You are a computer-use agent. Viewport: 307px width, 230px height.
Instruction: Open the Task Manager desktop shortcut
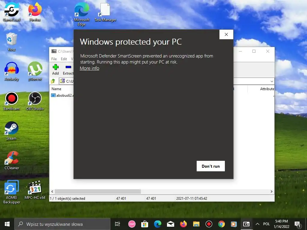click(105, 12)
